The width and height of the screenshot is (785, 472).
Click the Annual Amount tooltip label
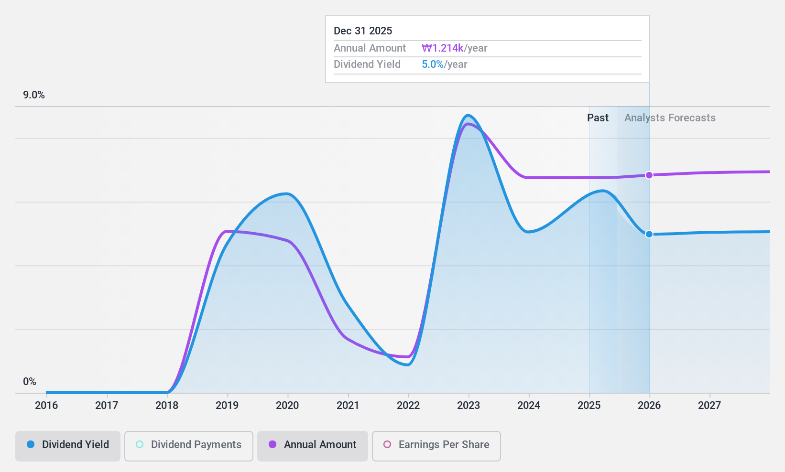tap(370, 48)
